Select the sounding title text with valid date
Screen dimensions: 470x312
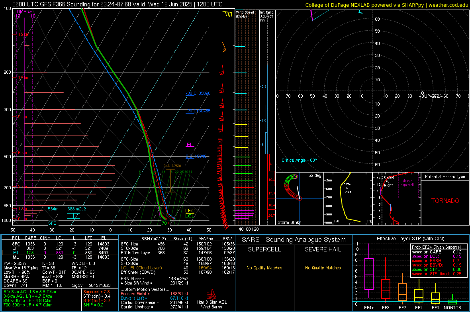tap(117, 4)
